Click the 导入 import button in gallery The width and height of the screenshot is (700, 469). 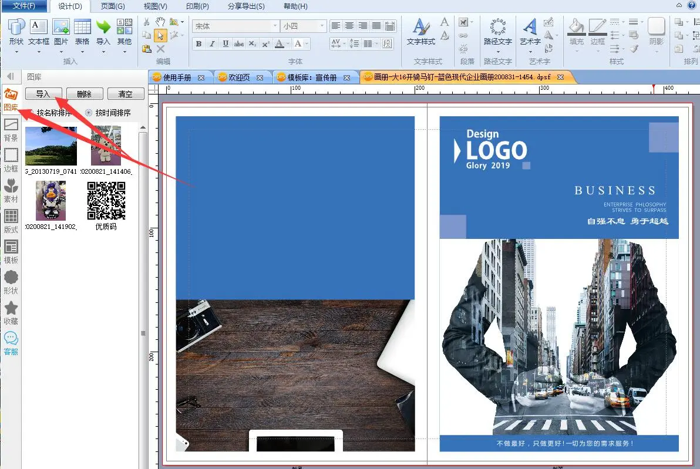[43, 94]
